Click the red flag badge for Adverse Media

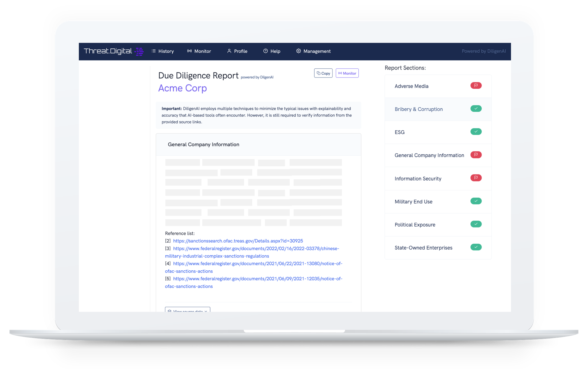coord(476,86)
